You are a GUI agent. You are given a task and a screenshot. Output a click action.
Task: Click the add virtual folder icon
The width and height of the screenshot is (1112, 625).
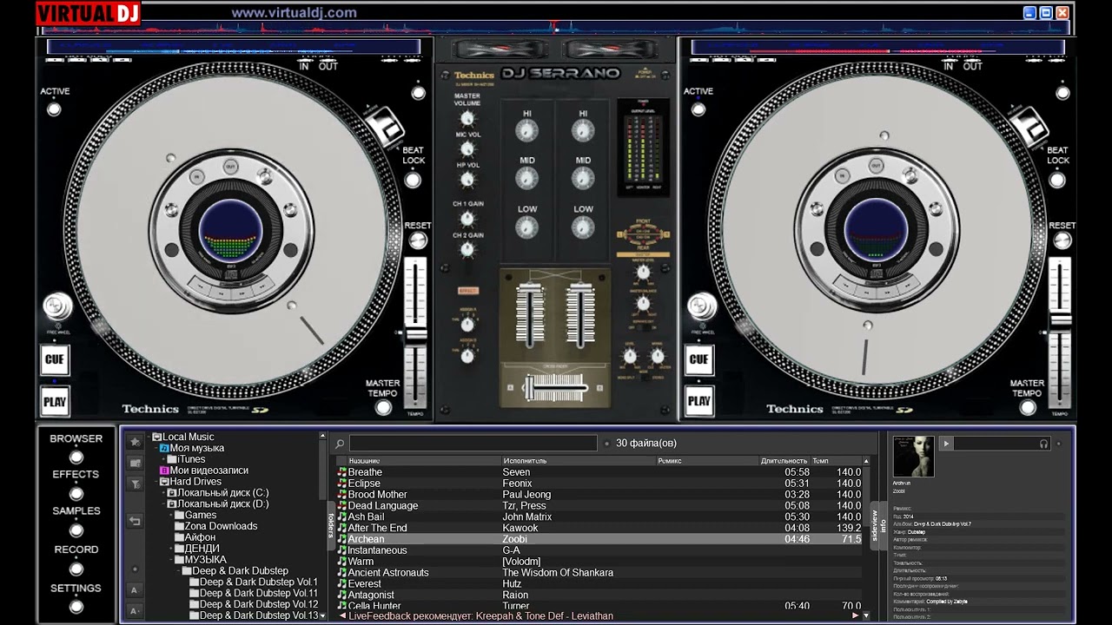click(x=135, y=463)
